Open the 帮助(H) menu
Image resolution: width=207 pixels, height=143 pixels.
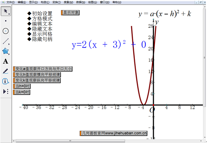117,2
